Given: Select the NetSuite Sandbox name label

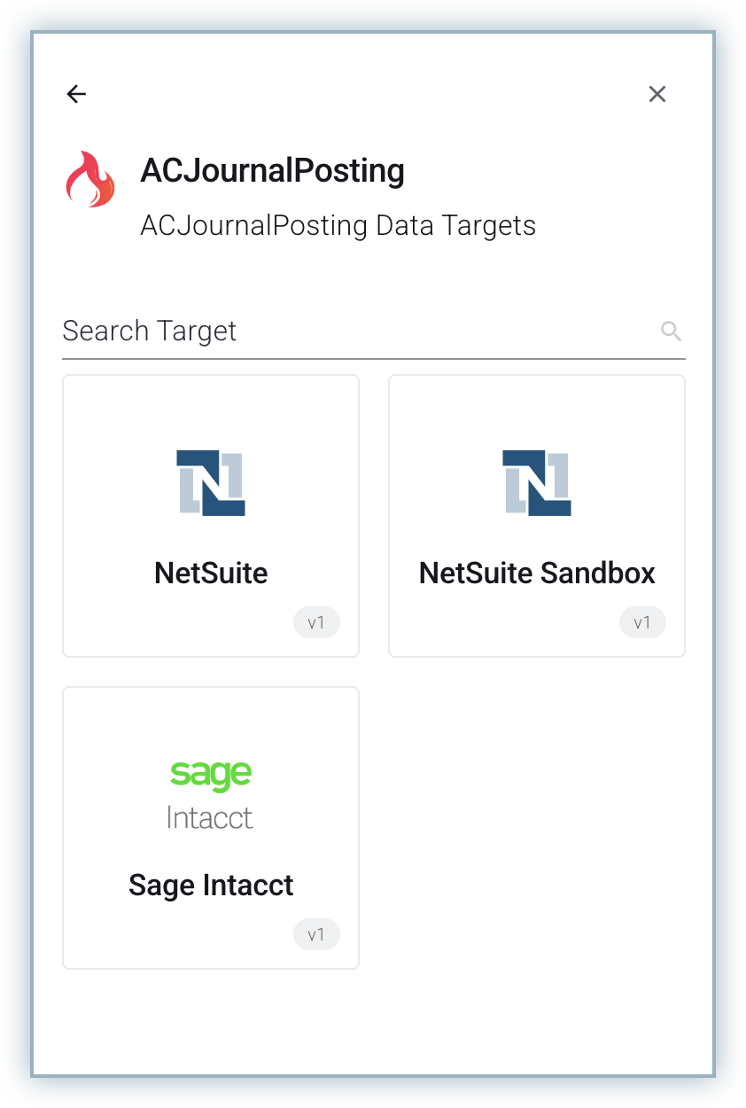Looking at the screenshot, I should [x=537, y=573].
